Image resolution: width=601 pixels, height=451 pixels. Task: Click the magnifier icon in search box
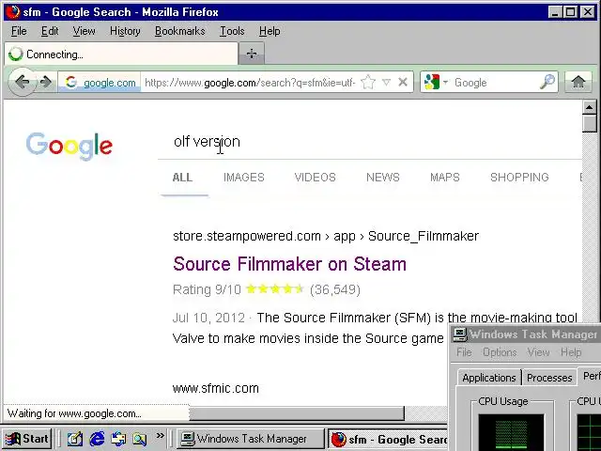point(547,82)
